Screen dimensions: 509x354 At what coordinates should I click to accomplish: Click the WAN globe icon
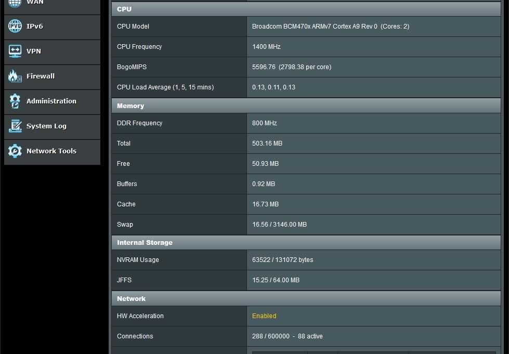[x=15, y=3]
